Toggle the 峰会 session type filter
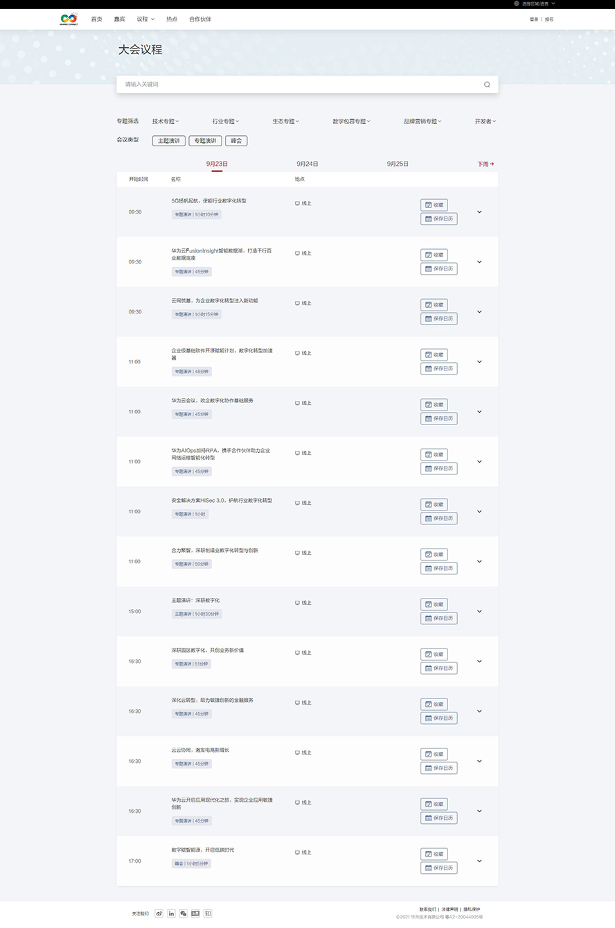The height and width of the screenshot is (928, 615). (x=236, y=141)
